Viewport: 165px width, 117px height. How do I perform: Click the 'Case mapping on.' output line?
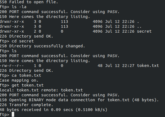[x=19, y=80]
